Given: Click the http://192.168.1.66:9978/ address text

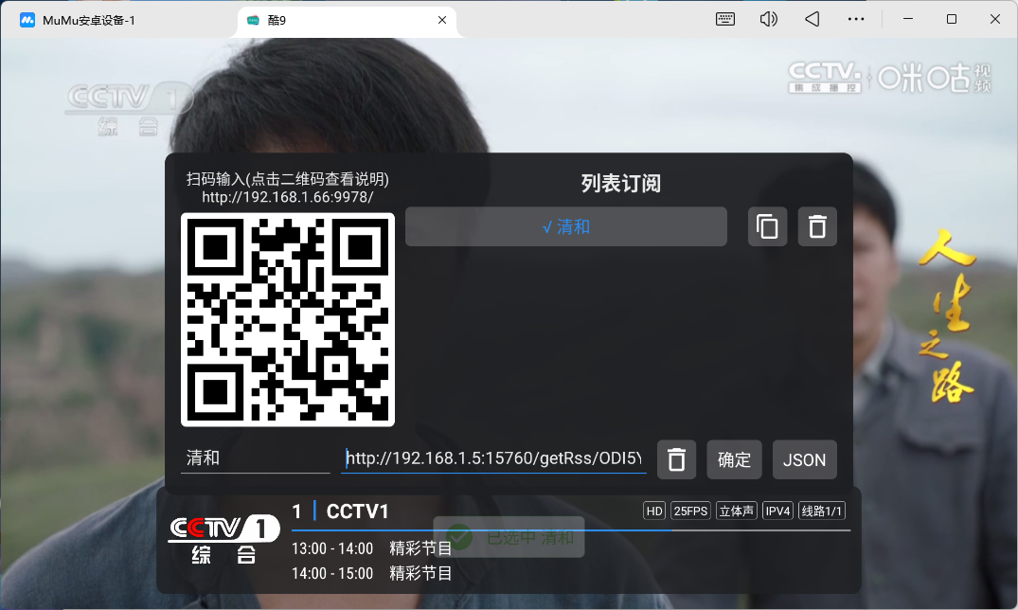Looking at the screenshot, I should pyautogui.click(x=288, y=197).
